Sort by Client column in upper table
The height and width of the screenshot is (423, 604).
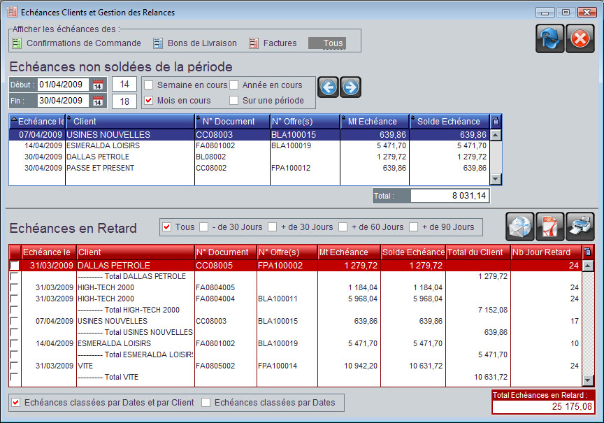[x=129, y=122]
